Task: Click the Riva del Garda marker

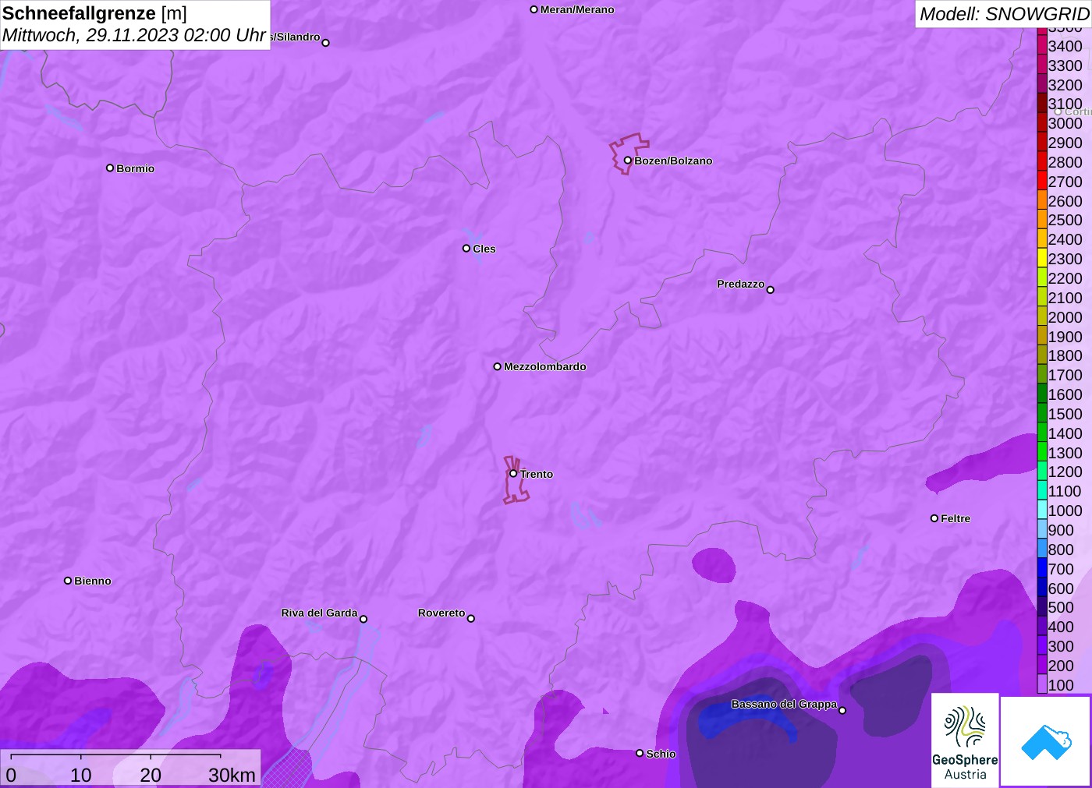Action: (x=363, y=619)
